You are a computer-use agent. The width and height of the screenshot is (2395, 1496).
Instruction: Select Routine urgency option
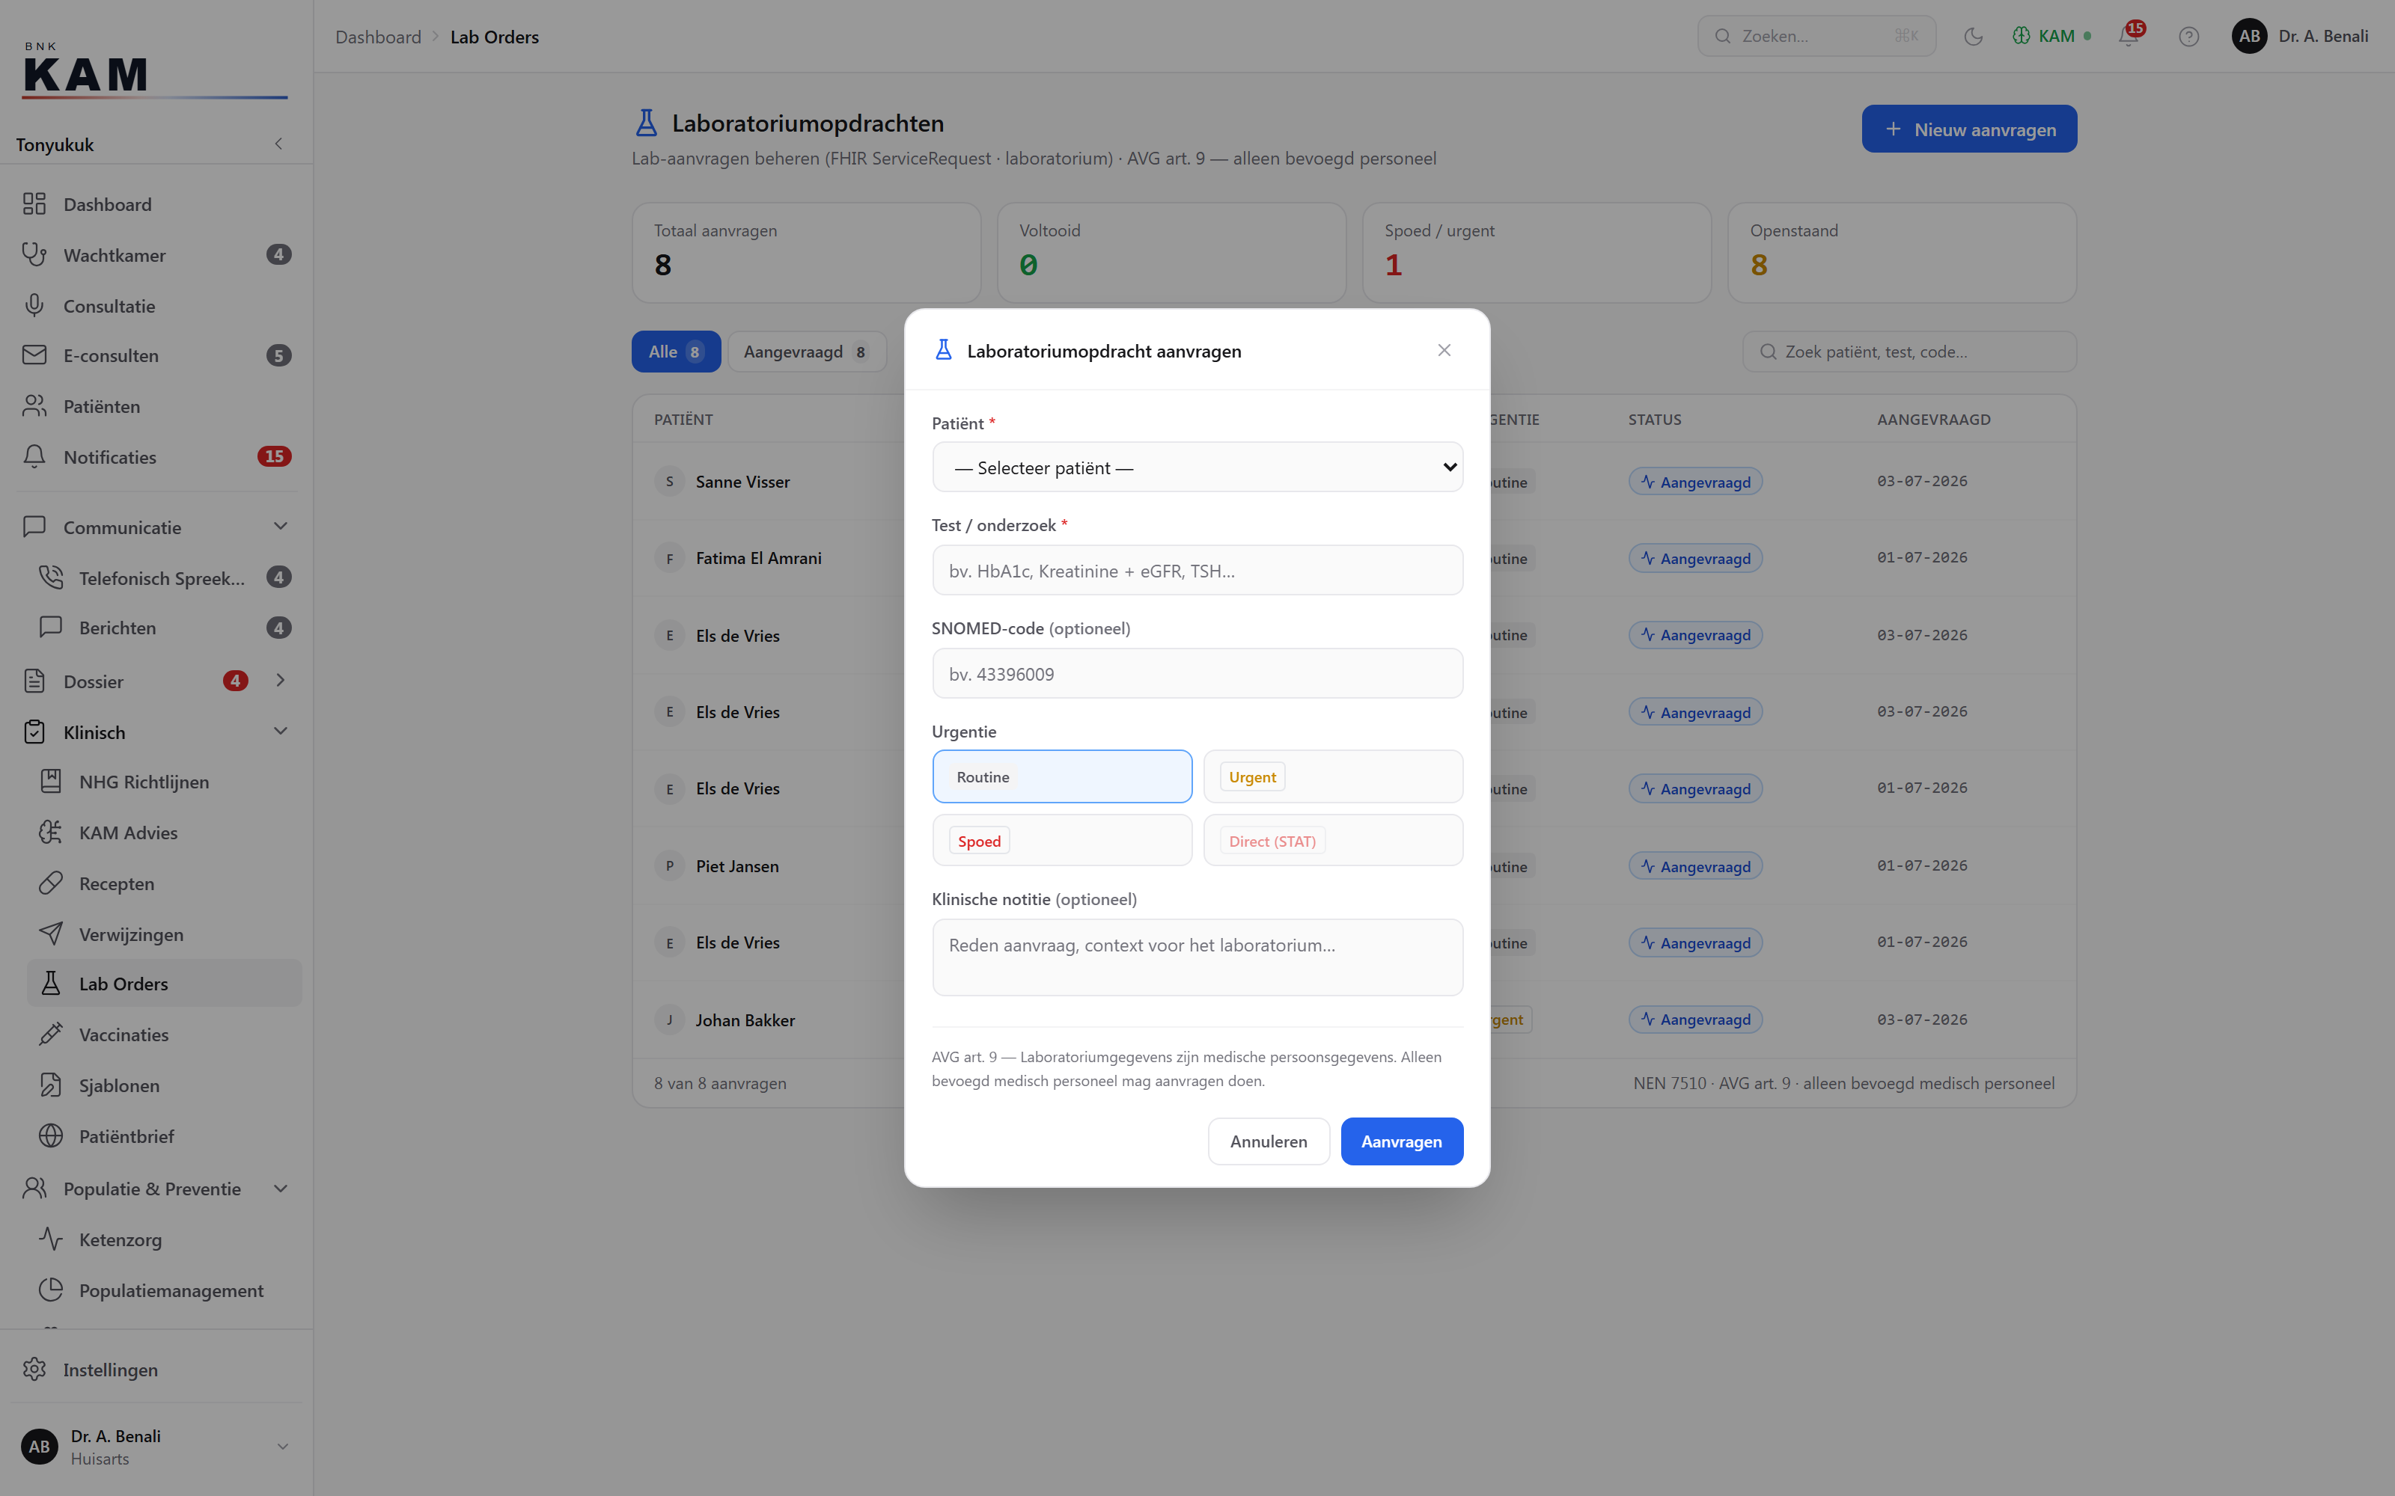tap(1062, 776)
